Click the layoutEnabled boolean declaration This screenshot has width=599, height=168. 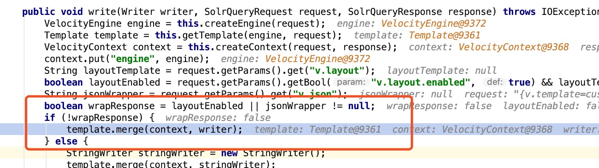[x=125, y=83]
